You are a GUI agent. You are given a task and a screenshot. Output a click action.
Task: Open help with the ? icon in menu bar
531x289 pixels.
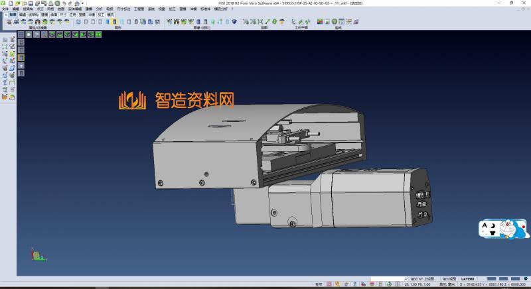click(232, 9)
